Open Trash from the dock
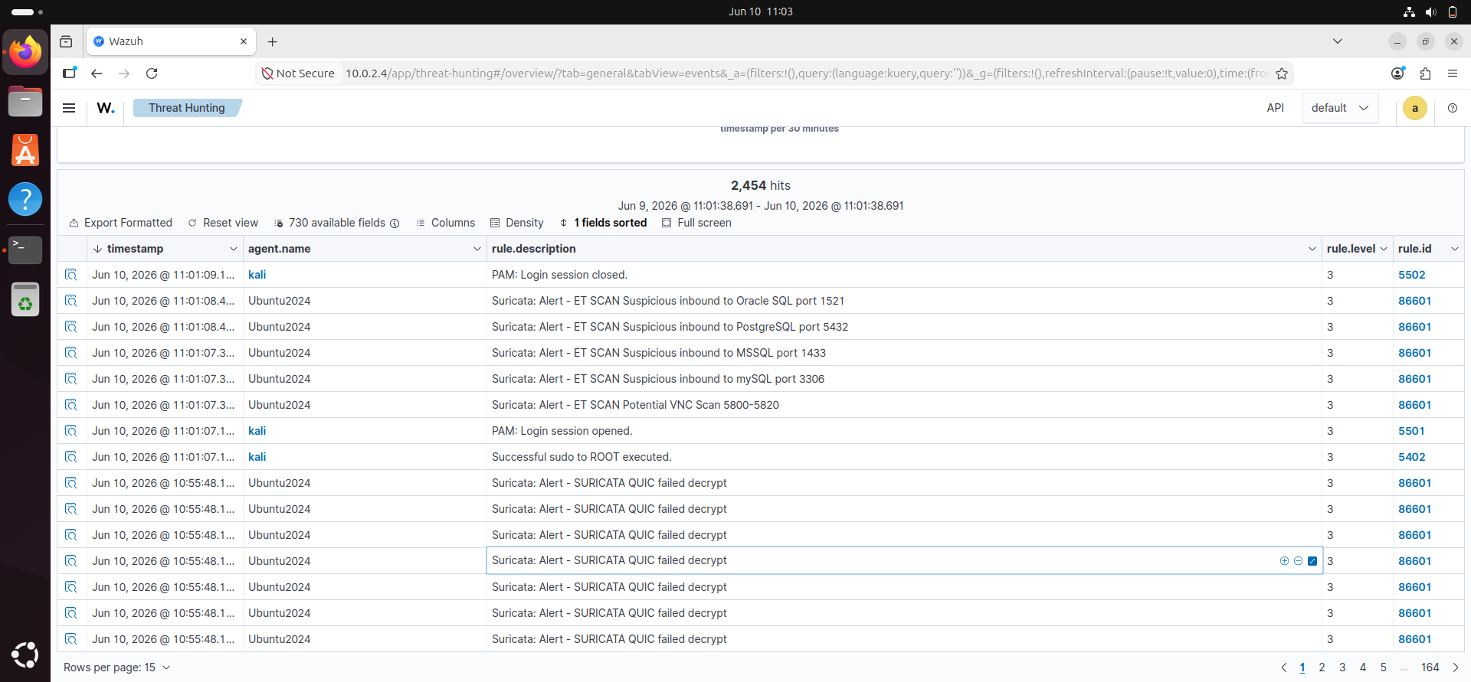1471x682 pixels. (x=25, y=299)
